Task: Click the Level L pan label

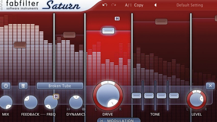Action: tap(187, 109)
